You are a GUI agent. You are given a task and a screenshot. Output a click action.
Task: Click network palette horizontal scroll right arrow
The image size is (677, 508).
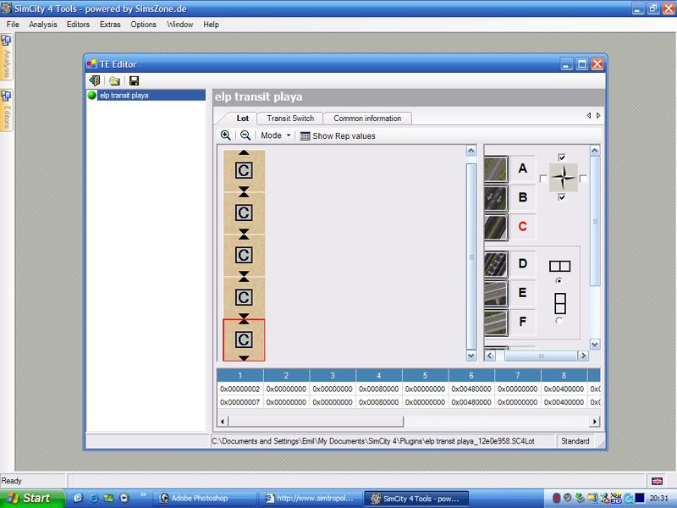point(583,356)
